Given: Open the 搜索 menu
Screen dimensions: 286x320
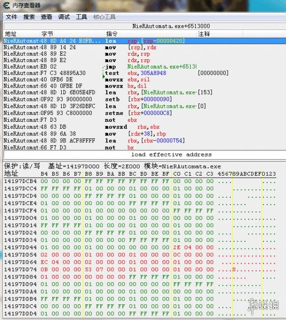Looking at the screenshot, I should [x=29, y=17].
